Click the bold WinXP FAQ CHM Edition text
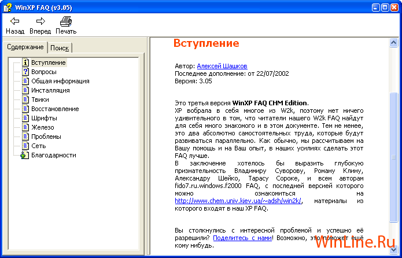 (x=270, y=103)
